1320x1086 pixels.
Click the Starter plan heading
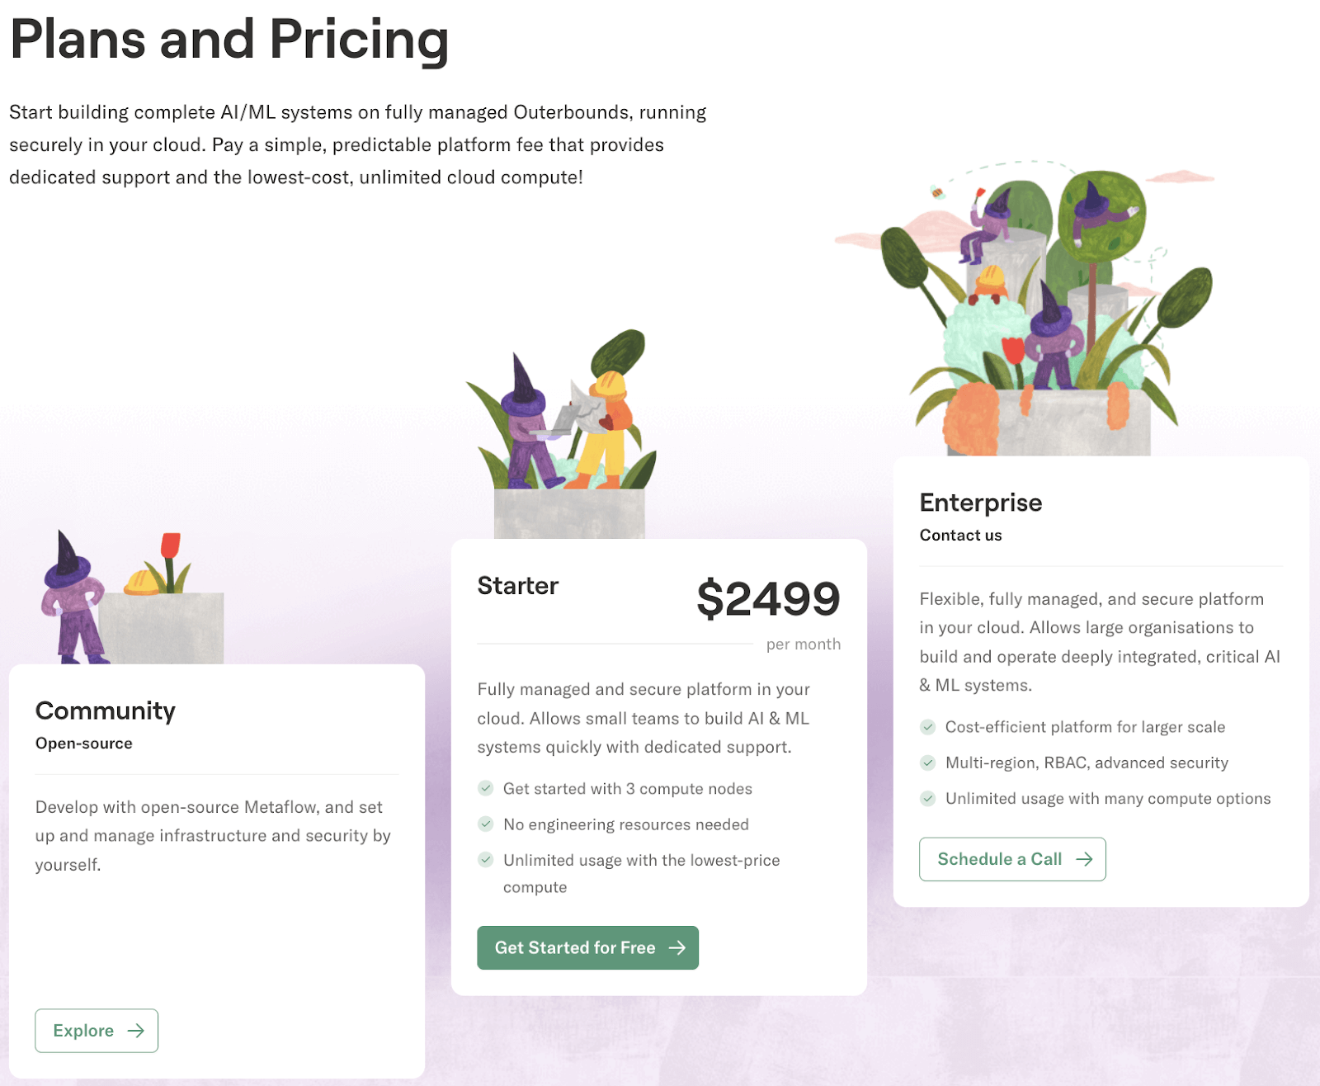pos(518,586)
